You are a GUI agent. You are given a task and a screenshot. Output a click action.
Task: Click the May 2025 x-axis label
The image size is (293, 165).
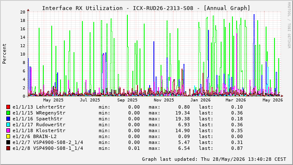53,100
